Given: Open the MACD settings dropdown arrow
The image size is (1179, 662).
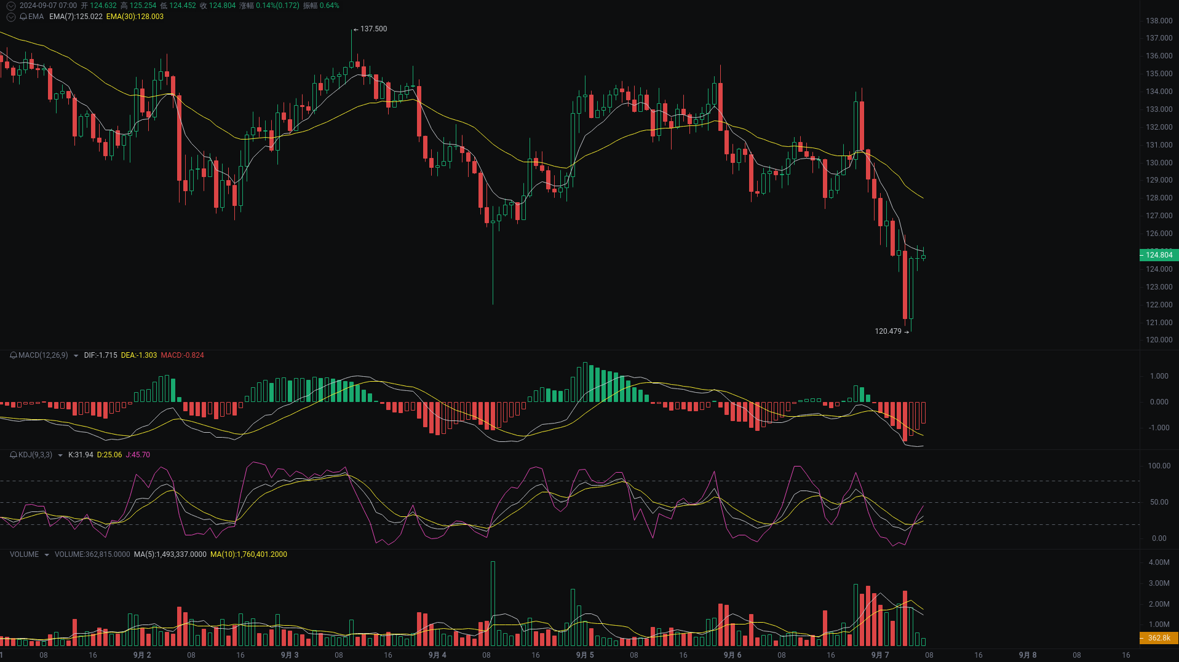Looking at the screenshot, I should (x=76, y=355).
